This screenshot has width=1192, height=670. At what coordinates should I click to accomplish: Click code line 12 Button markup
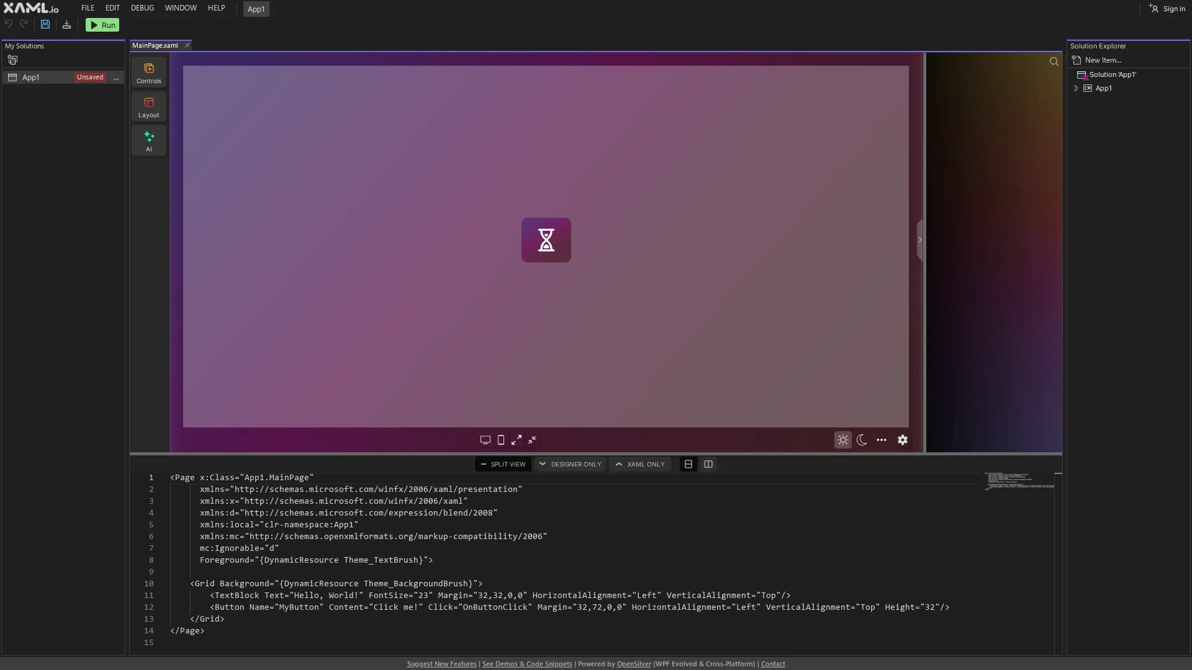580,607
